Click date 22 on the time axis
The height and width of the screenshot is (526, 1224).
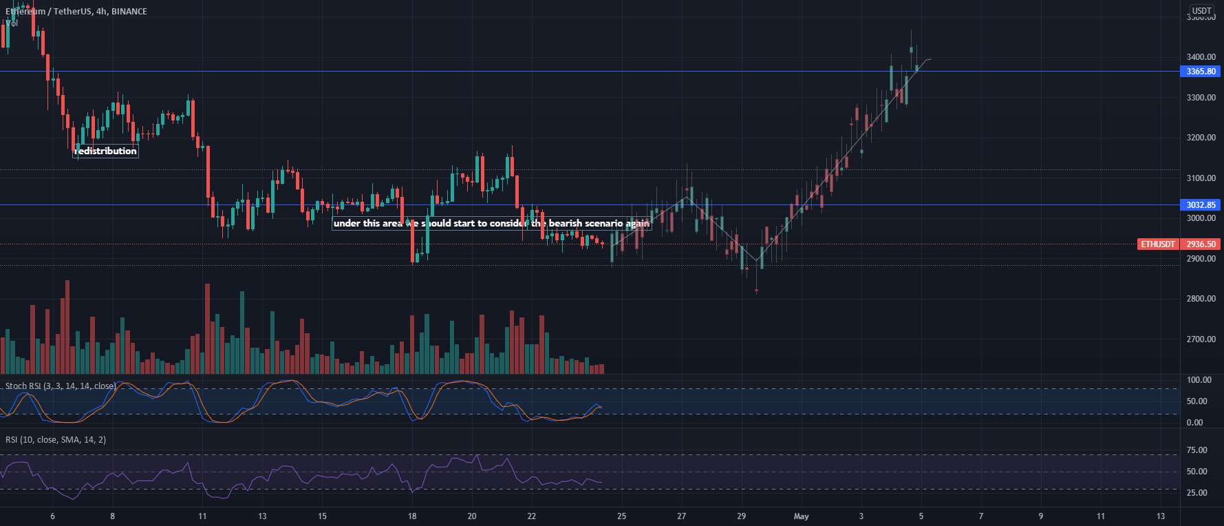pyautogui.click(x=532, y=516)
